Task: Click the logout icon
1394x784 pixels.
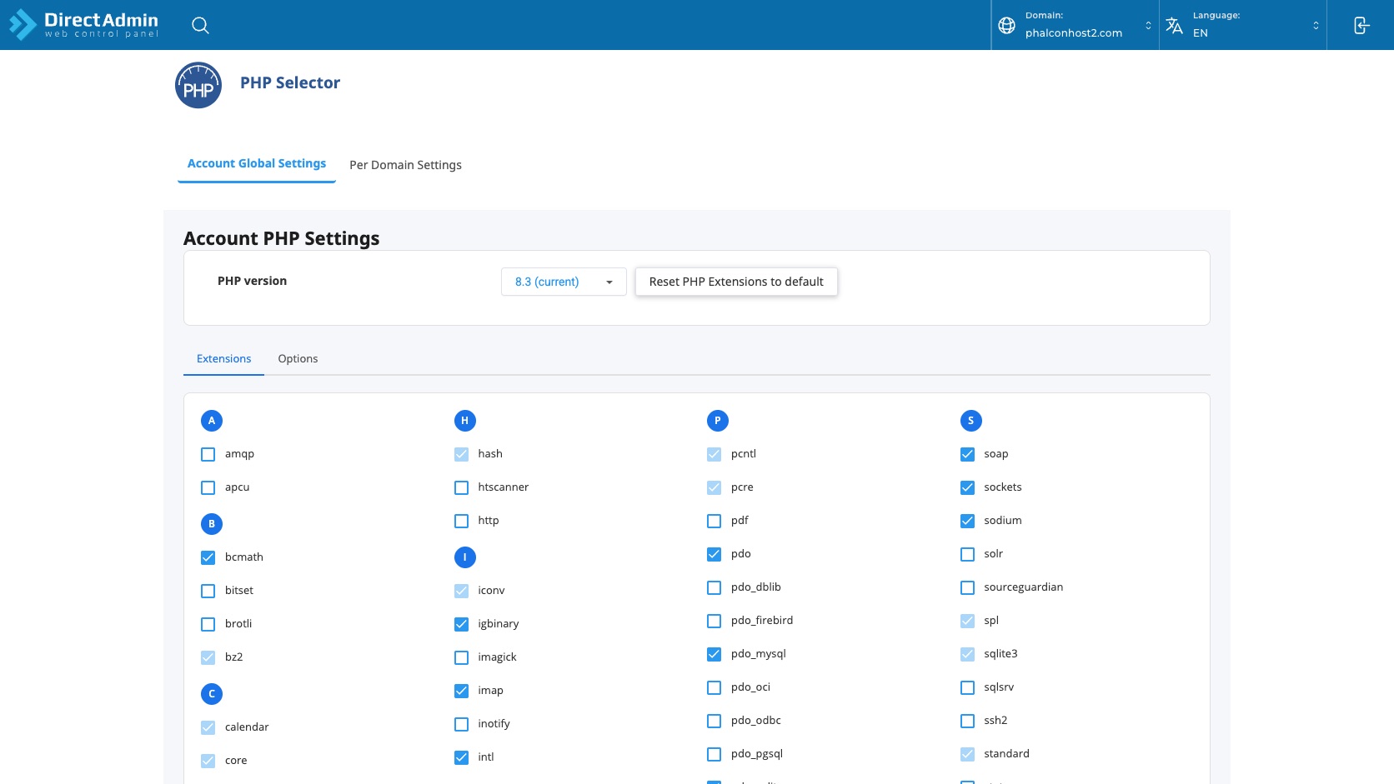Action: point(1361,25)
